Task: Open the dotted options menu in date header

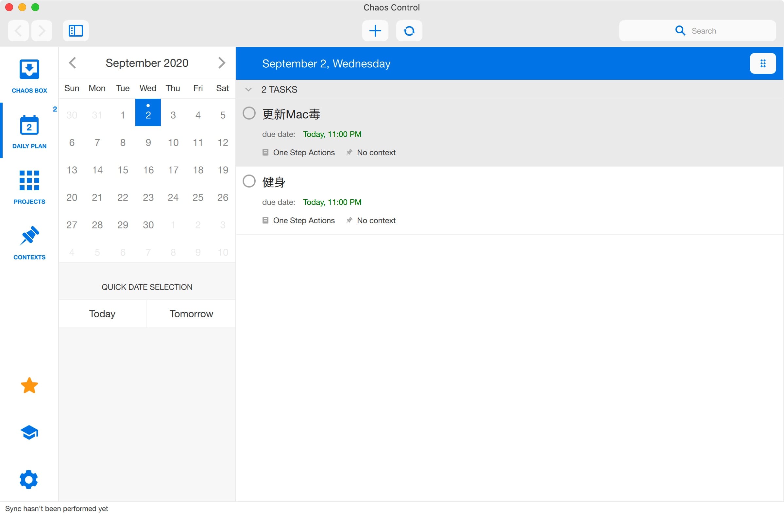Action: [x=762, y=63]
